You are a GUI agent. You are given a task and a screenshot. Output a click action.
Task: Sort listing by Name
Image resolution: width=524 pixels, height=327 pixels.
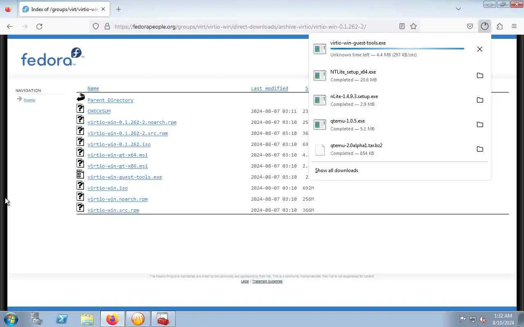pos(93,88)
